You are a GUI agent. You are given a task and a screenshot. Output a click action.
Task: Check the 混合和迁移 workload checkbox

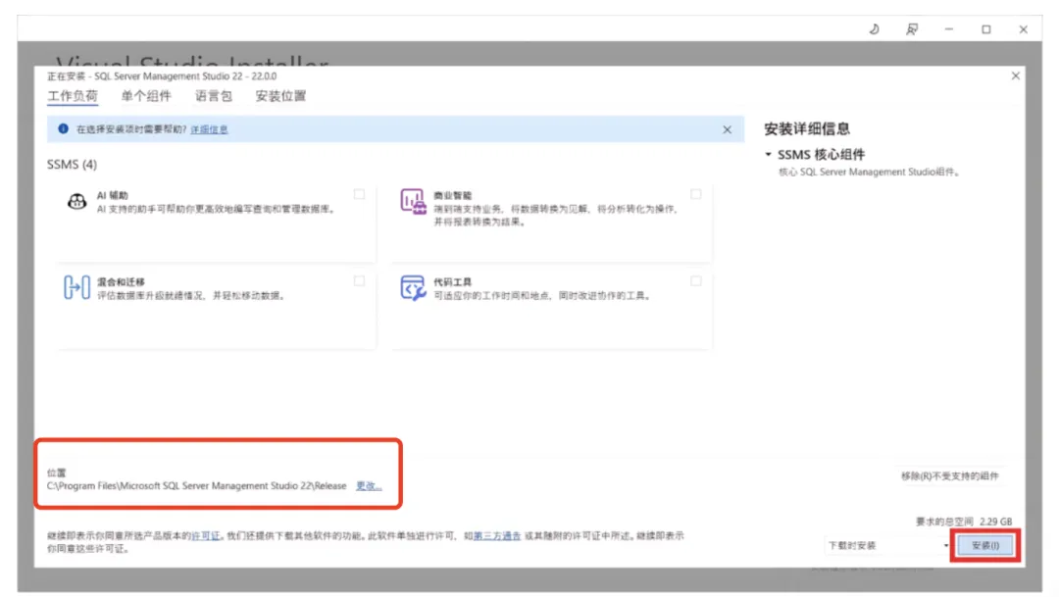(x=359, y=280)
